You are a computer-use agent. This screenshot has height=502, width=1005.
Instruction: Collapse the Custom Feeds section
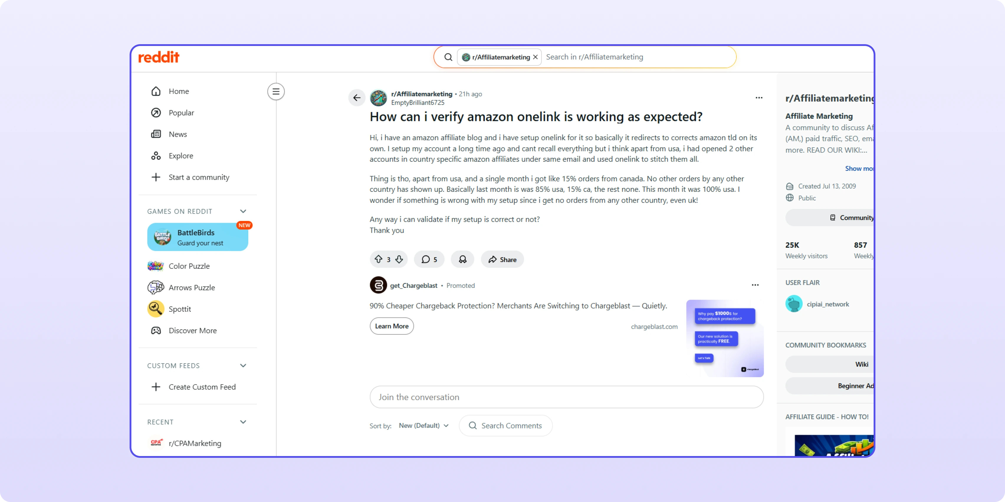tap(243, 366)
